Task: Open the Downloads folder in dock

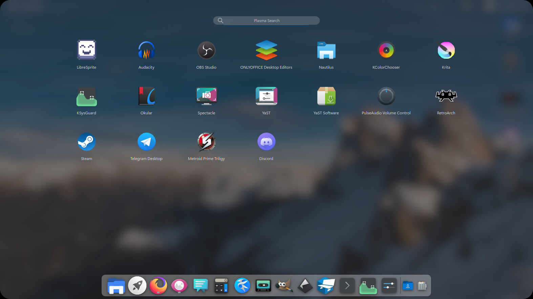Action: pos(408,286)
